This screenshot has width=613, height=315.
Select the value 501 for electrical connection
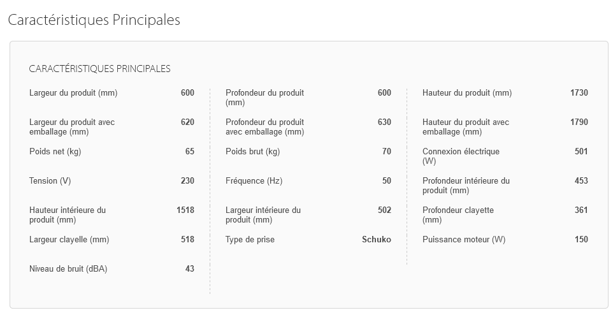(581, 151)
